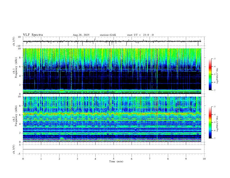Click the "-10" tick on ch.1(V) axis
Image resolution: width=230 pixels, height=178 pixels.
tap(19, 46)
